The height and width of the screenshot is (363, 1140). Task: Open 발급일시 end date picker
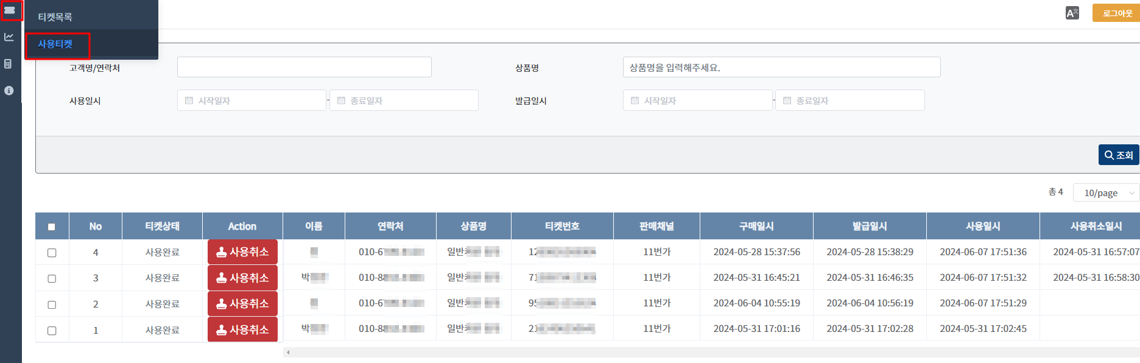[850, 100]
